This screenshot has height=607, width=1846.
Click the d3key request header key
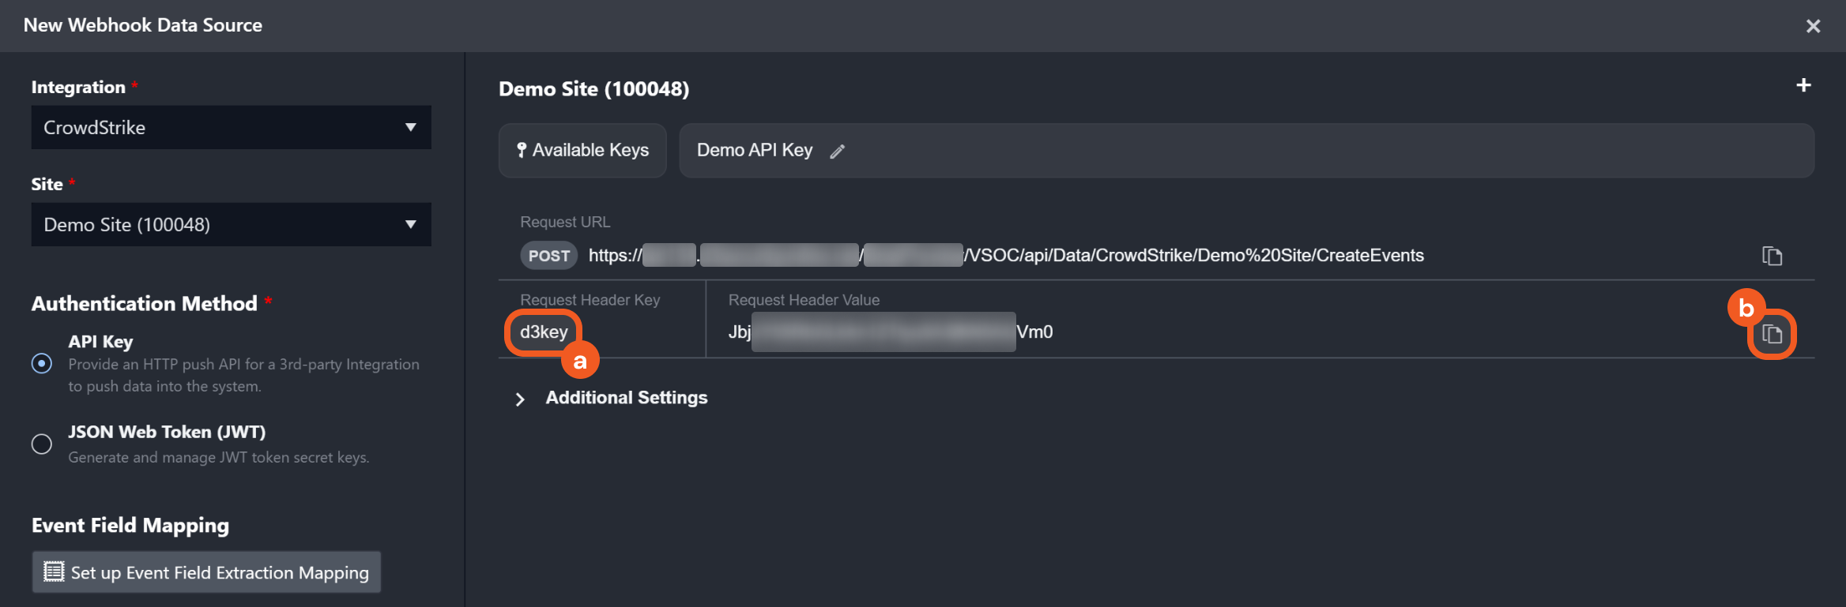tap(544, 332)
